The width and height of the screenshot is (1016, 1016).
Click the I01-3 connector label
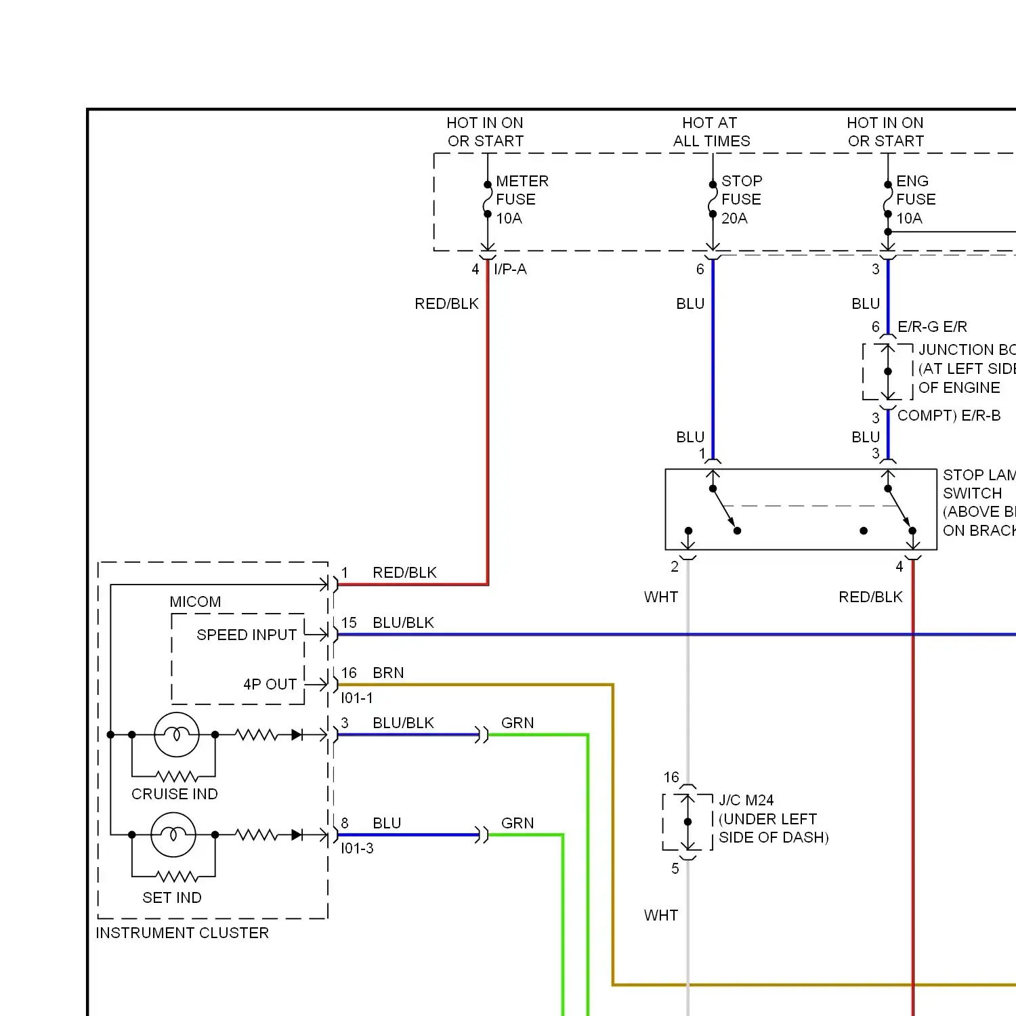click(357, 848)
